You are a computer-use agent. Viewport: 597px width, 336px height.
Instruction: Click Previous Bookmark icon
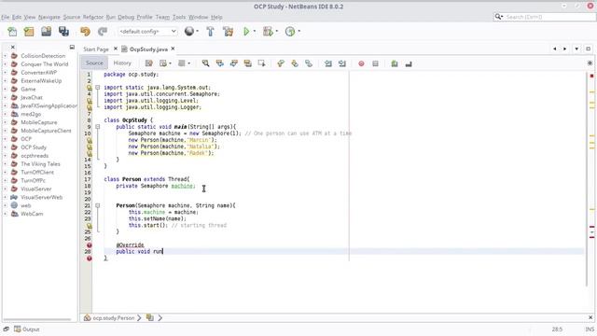pyautogui.click(x=281, y=63)
